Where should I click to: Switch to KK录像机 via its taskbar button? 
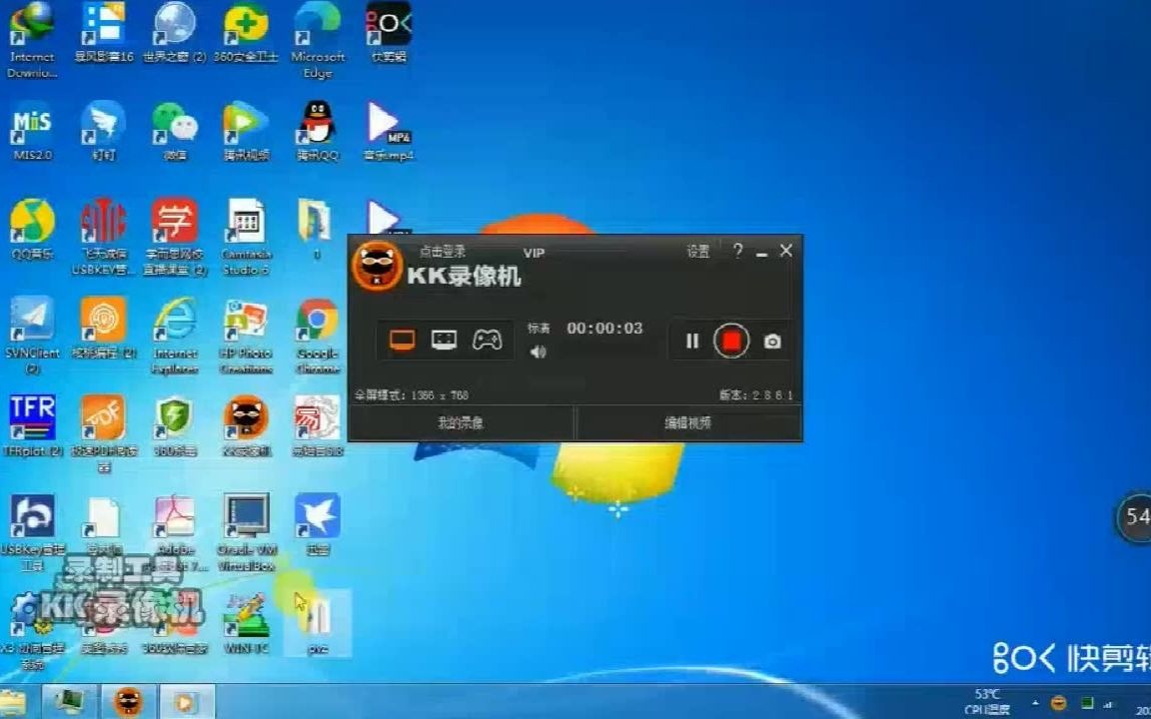click(128, 703)
